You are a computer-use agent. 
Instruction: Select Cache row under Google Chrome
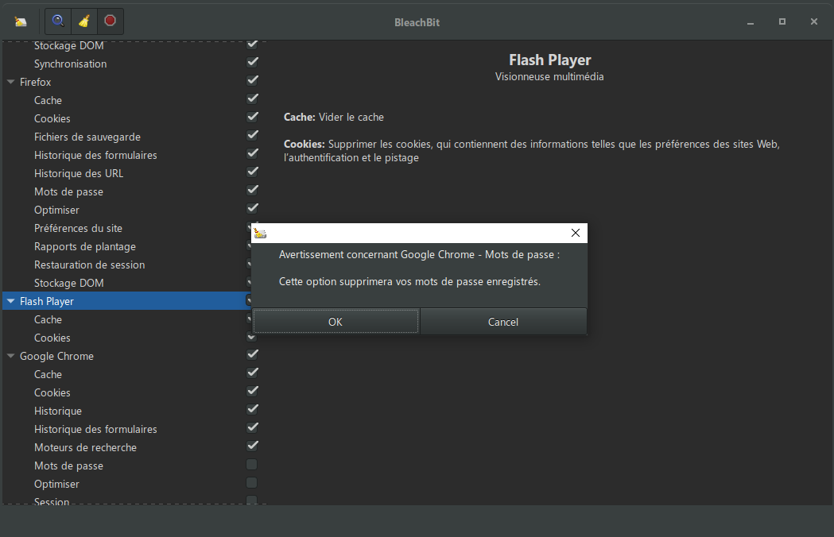tap(48, 374)
